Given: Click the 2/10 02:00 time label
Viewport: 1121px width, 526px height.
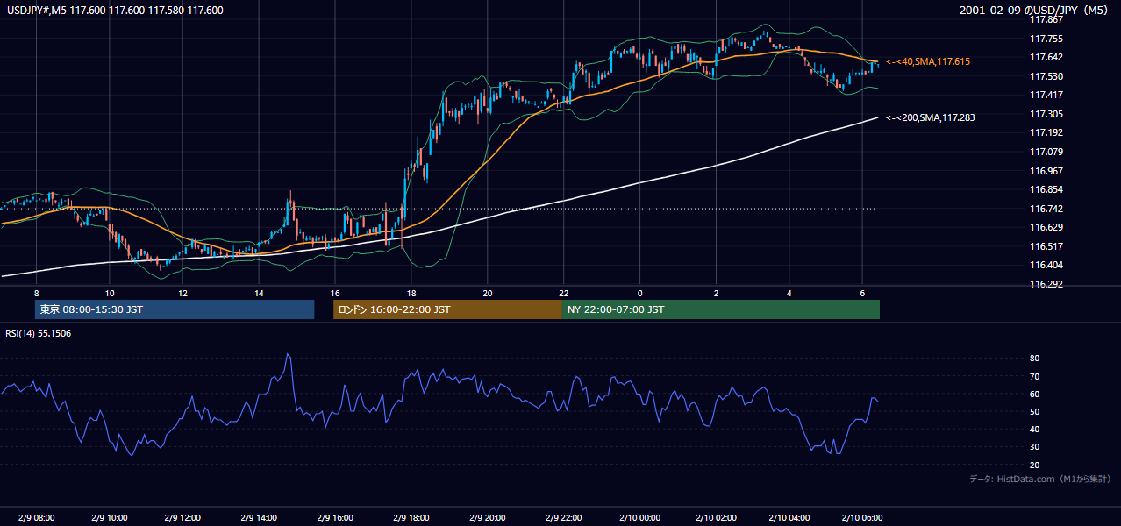Looking at the screenshot, I should tap(715, 517).
